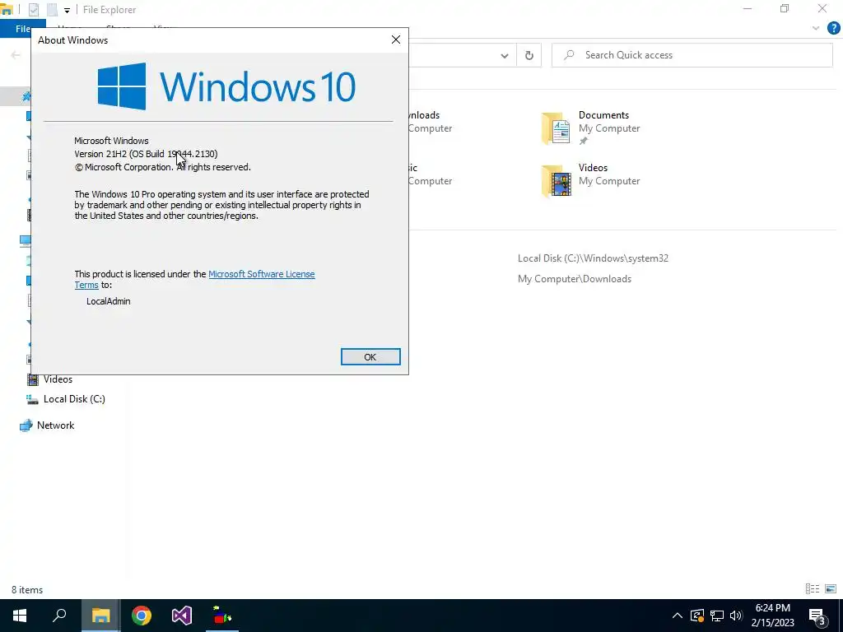Click the 8 items status text
This screenshot has width=843, height=632.
coord(27,589)
